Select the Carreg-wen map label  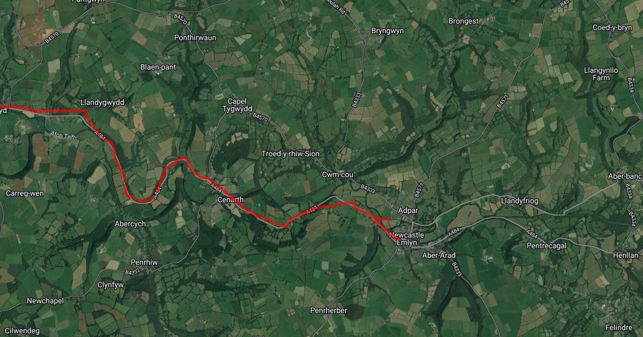pos(25,193)
